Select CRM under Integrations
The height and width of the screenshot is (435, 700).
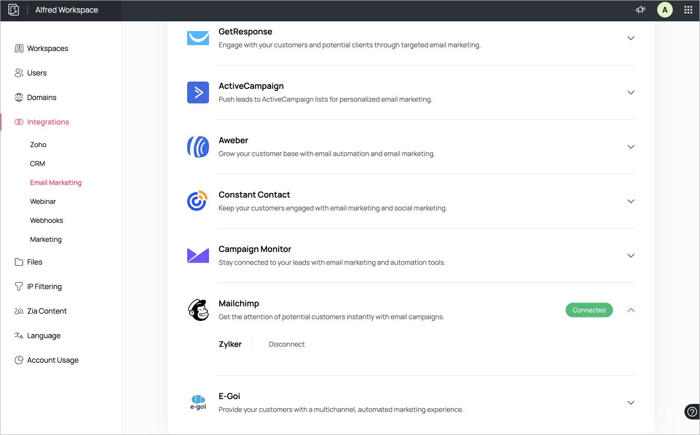coord(37,164)
